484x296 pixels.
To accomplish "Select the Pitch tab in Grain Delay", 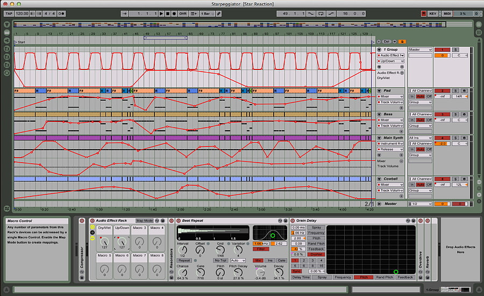I will tap(364, 277).
